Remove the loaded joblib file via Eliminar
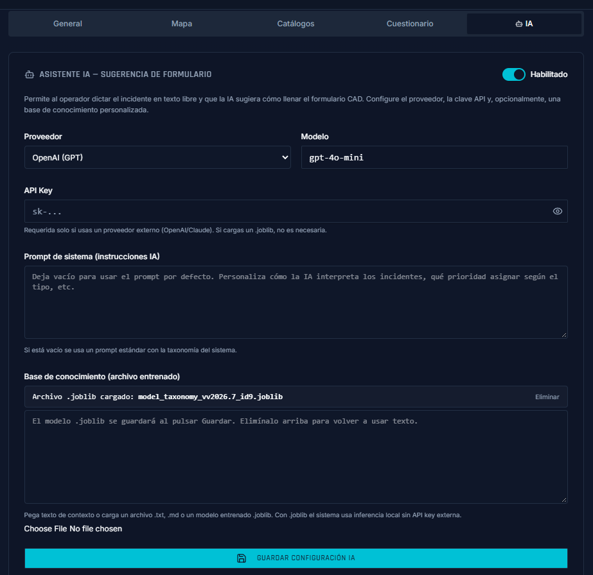Viewport: 593px width, 575px height. point(547,397)
